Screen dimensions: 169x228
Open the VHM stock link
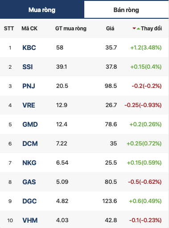point(30,220)
